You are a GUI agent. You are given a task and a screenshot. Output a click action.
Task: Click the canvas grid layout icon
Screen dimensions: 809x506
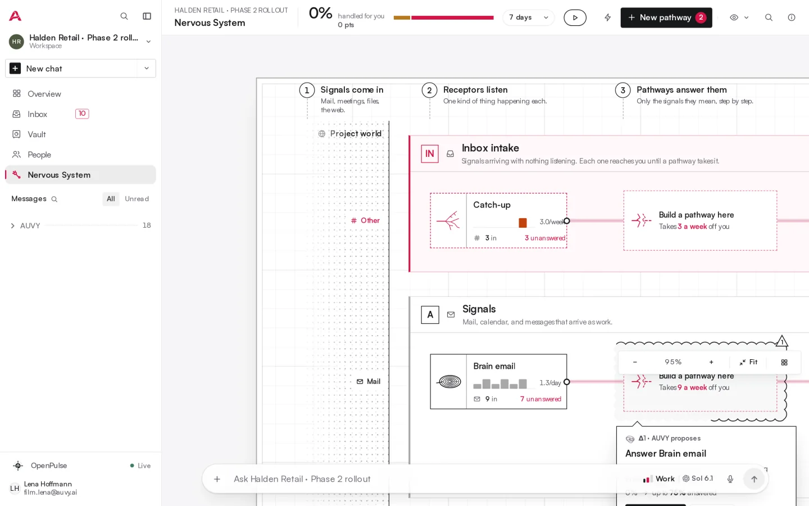784,362
